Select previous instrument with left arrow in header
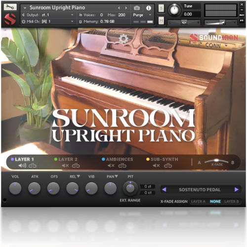Viewport: 247px width, 247px height. coord(119,8)
